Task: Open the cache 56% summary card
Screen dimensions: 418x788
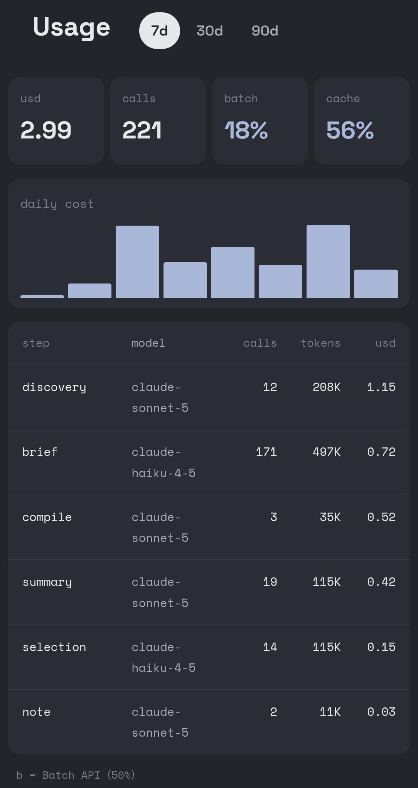Action: 362,121
